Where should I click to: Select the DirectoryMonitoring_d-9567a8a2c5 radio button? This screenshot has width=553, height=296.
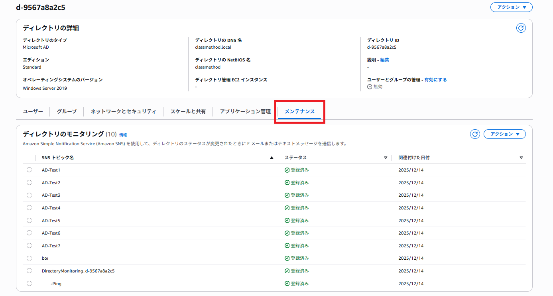point(29,271)
